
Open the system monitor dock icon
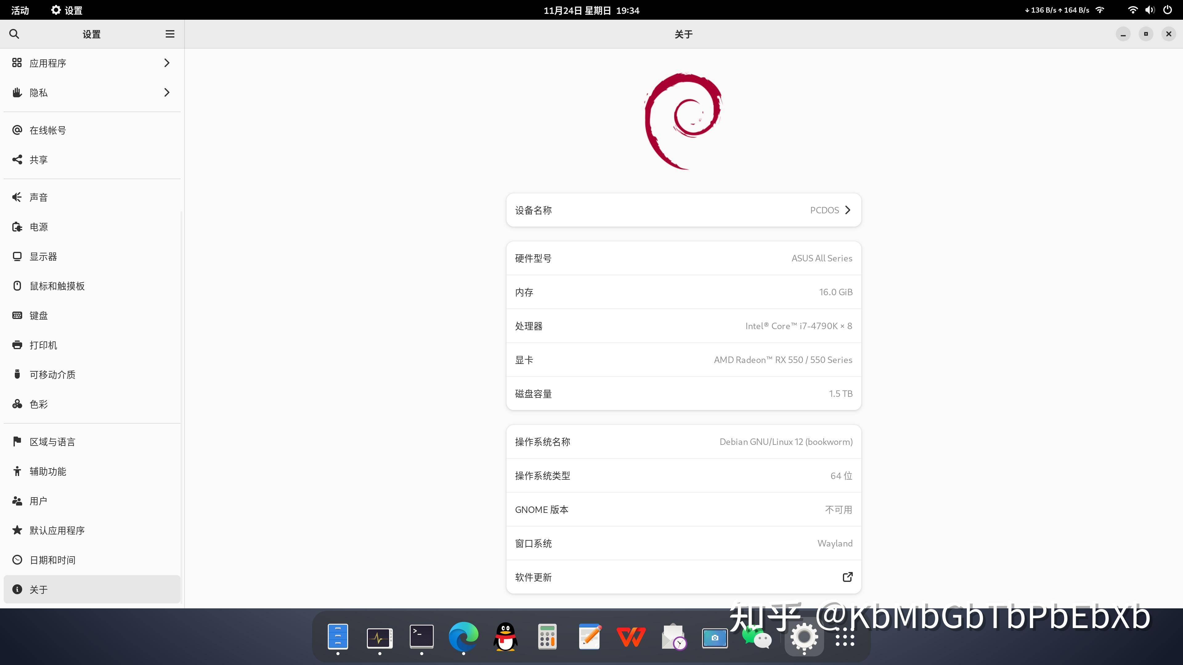tap(379, 638)
